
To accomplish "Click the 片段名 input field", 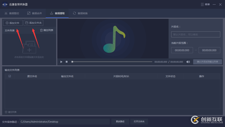I will (196, 34).
